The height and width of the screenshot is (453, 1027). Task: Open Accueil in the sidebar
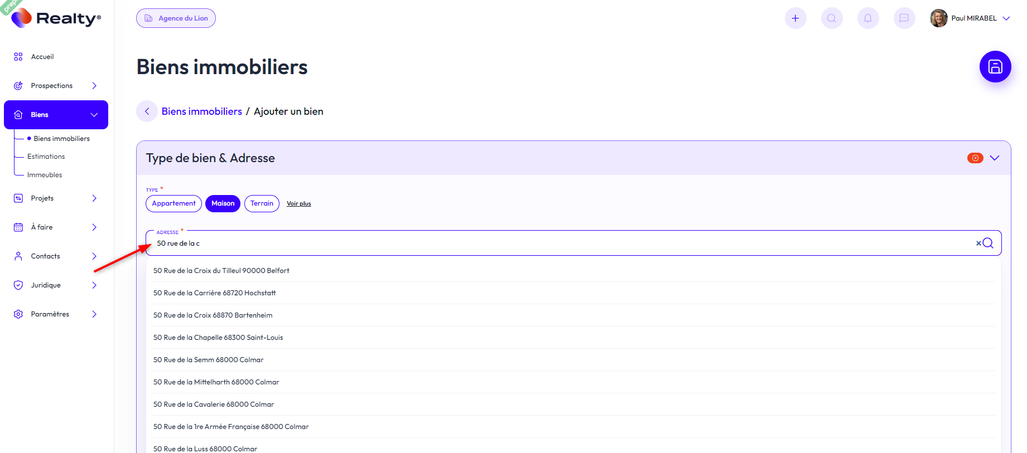[x=42, y=57]
